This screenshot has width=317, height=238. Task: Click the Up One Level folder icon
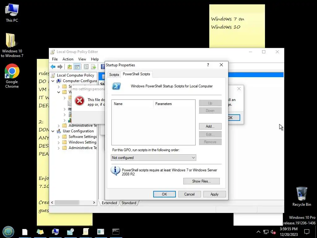click(70, 67)
